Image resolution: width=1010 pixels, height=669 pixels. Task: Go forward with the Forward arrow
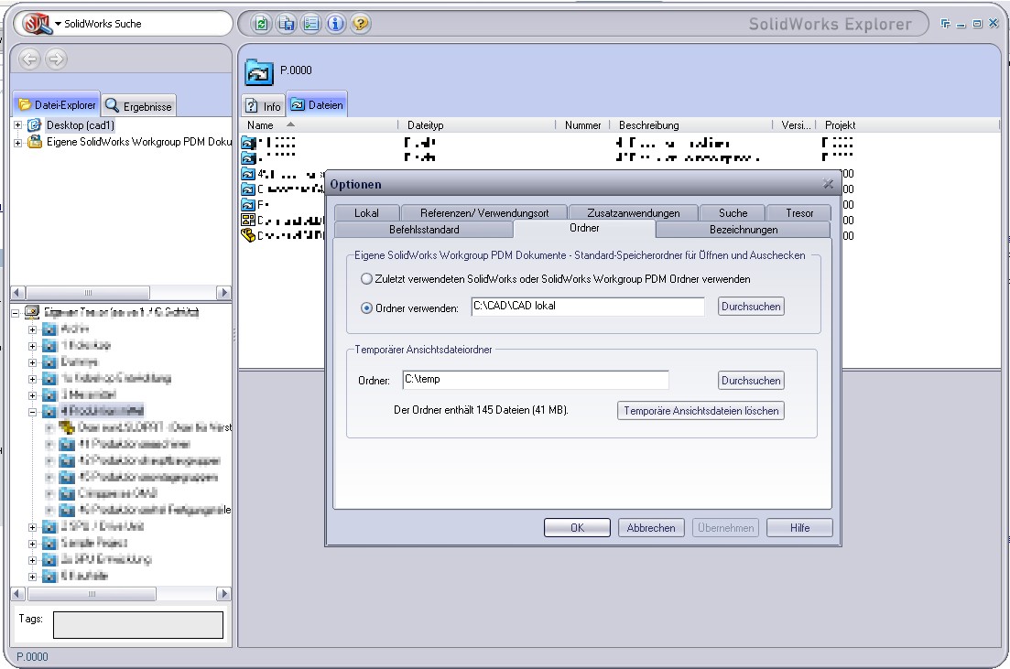pyautogui.click(x=56, y=59)
